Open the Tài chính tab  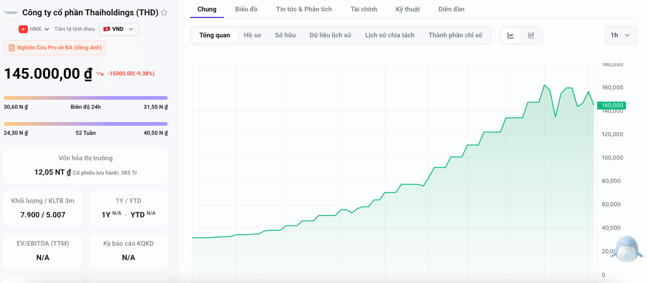(364, 9)
